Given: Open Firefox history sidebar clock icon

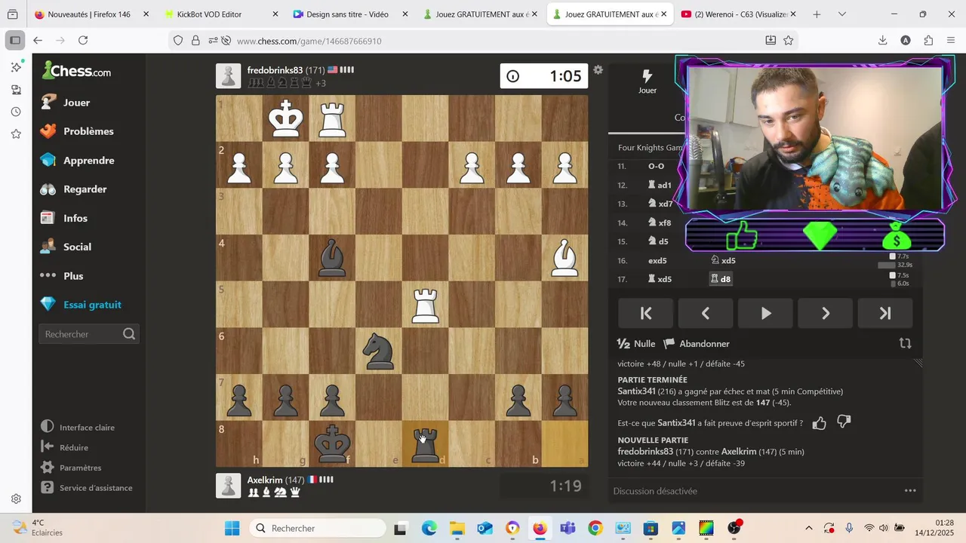Looking at the screenshot, I should [x=16, y=112].
